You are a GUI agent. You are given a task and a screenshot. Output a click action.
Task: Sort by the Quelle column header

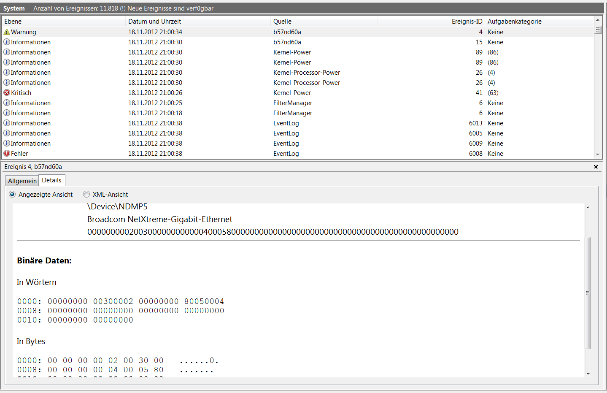[x=324, y=22]
